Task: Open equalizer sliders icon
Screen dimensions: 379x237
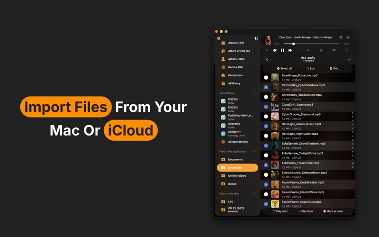Action: pos(321,50)
